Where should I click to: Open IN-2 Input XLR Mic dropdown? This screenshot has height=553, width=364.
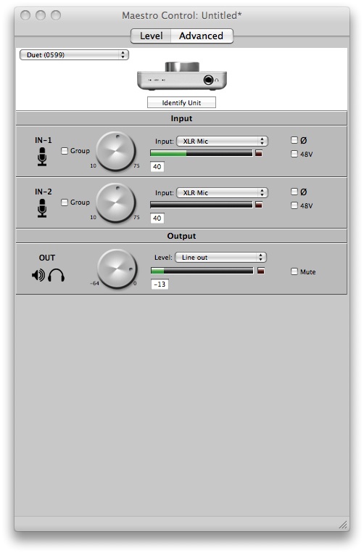pos(222,192)
